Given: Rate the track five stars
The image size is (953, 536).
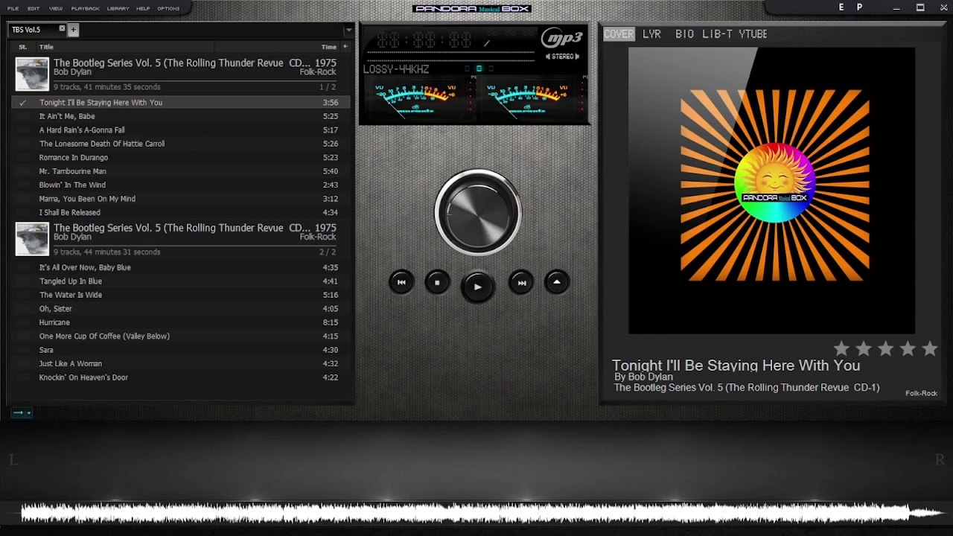Looking at the screenshot, I should [930, 348].
